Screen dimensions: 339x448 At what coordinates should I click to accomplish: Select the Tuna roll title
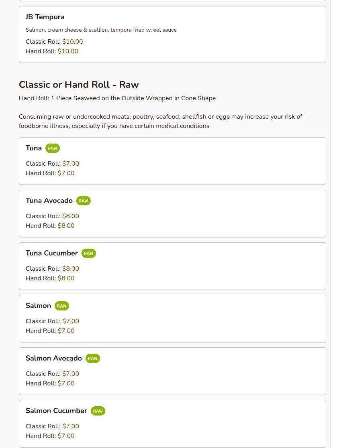click(x=34, y=148)
